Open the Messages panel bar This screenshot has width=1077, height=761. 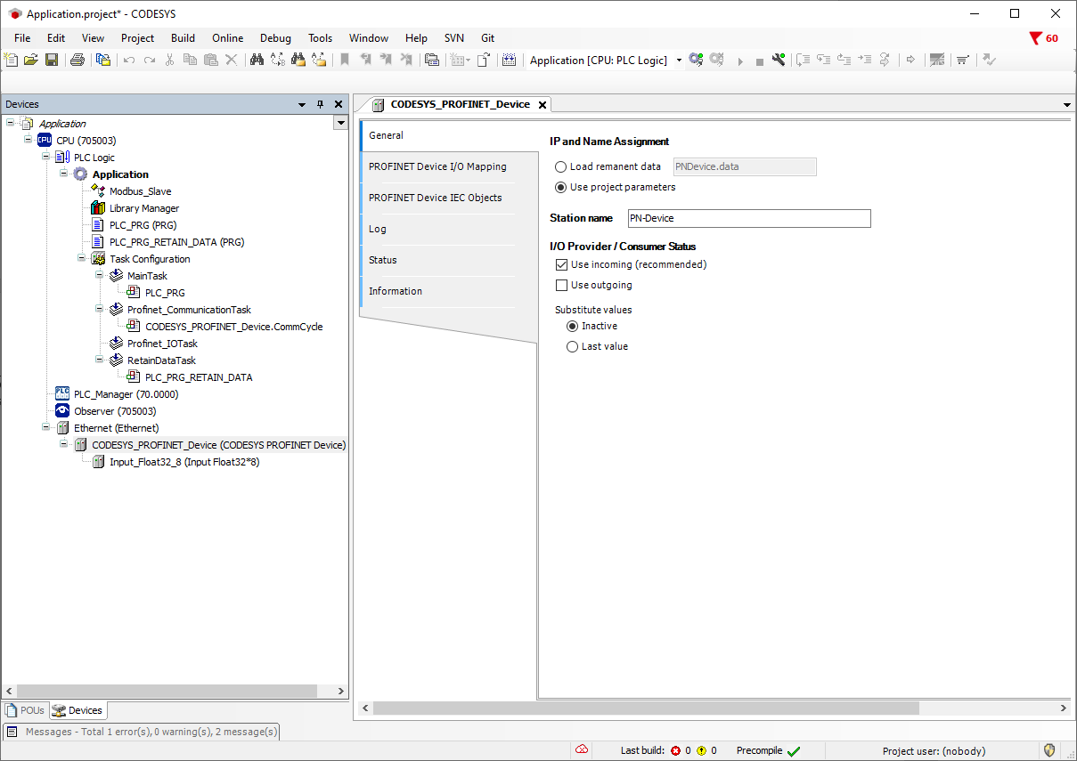pos(143,732)
